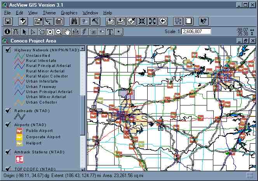Click the Railroads black line symbol

[x=19, y=117]
